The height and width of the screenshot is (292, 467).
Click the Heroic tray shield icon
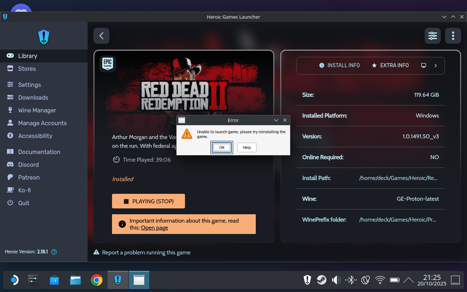click(x=307, y=280)
